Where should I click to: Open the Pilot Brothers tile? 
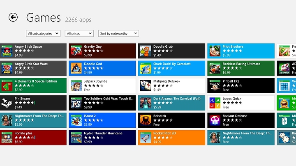tap(241, 51)
